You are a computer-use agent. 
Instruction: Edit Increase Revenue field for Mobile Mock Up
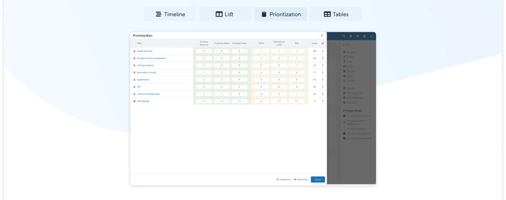(204, 51)
